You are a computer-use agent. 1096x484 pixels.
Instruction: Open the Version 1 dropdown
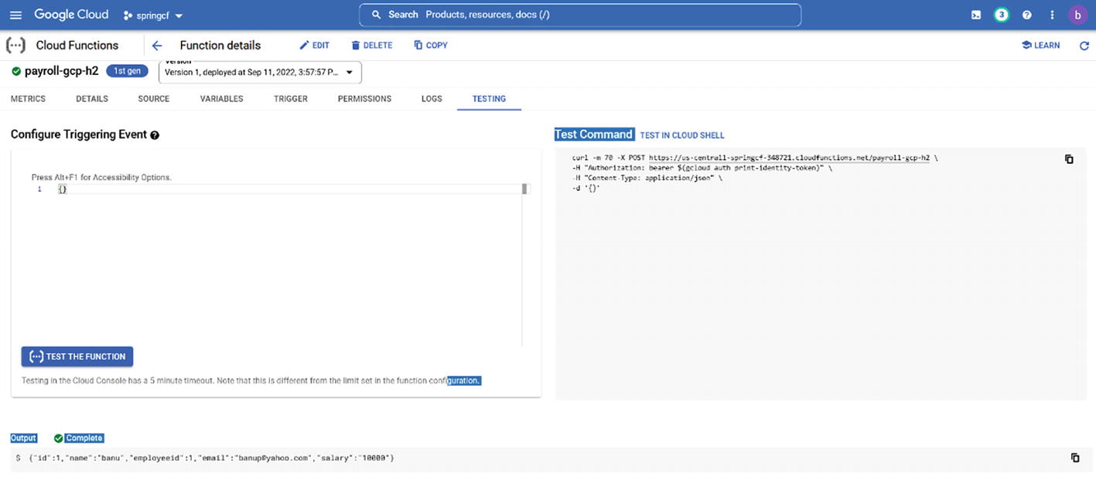[x=260, y=73]
